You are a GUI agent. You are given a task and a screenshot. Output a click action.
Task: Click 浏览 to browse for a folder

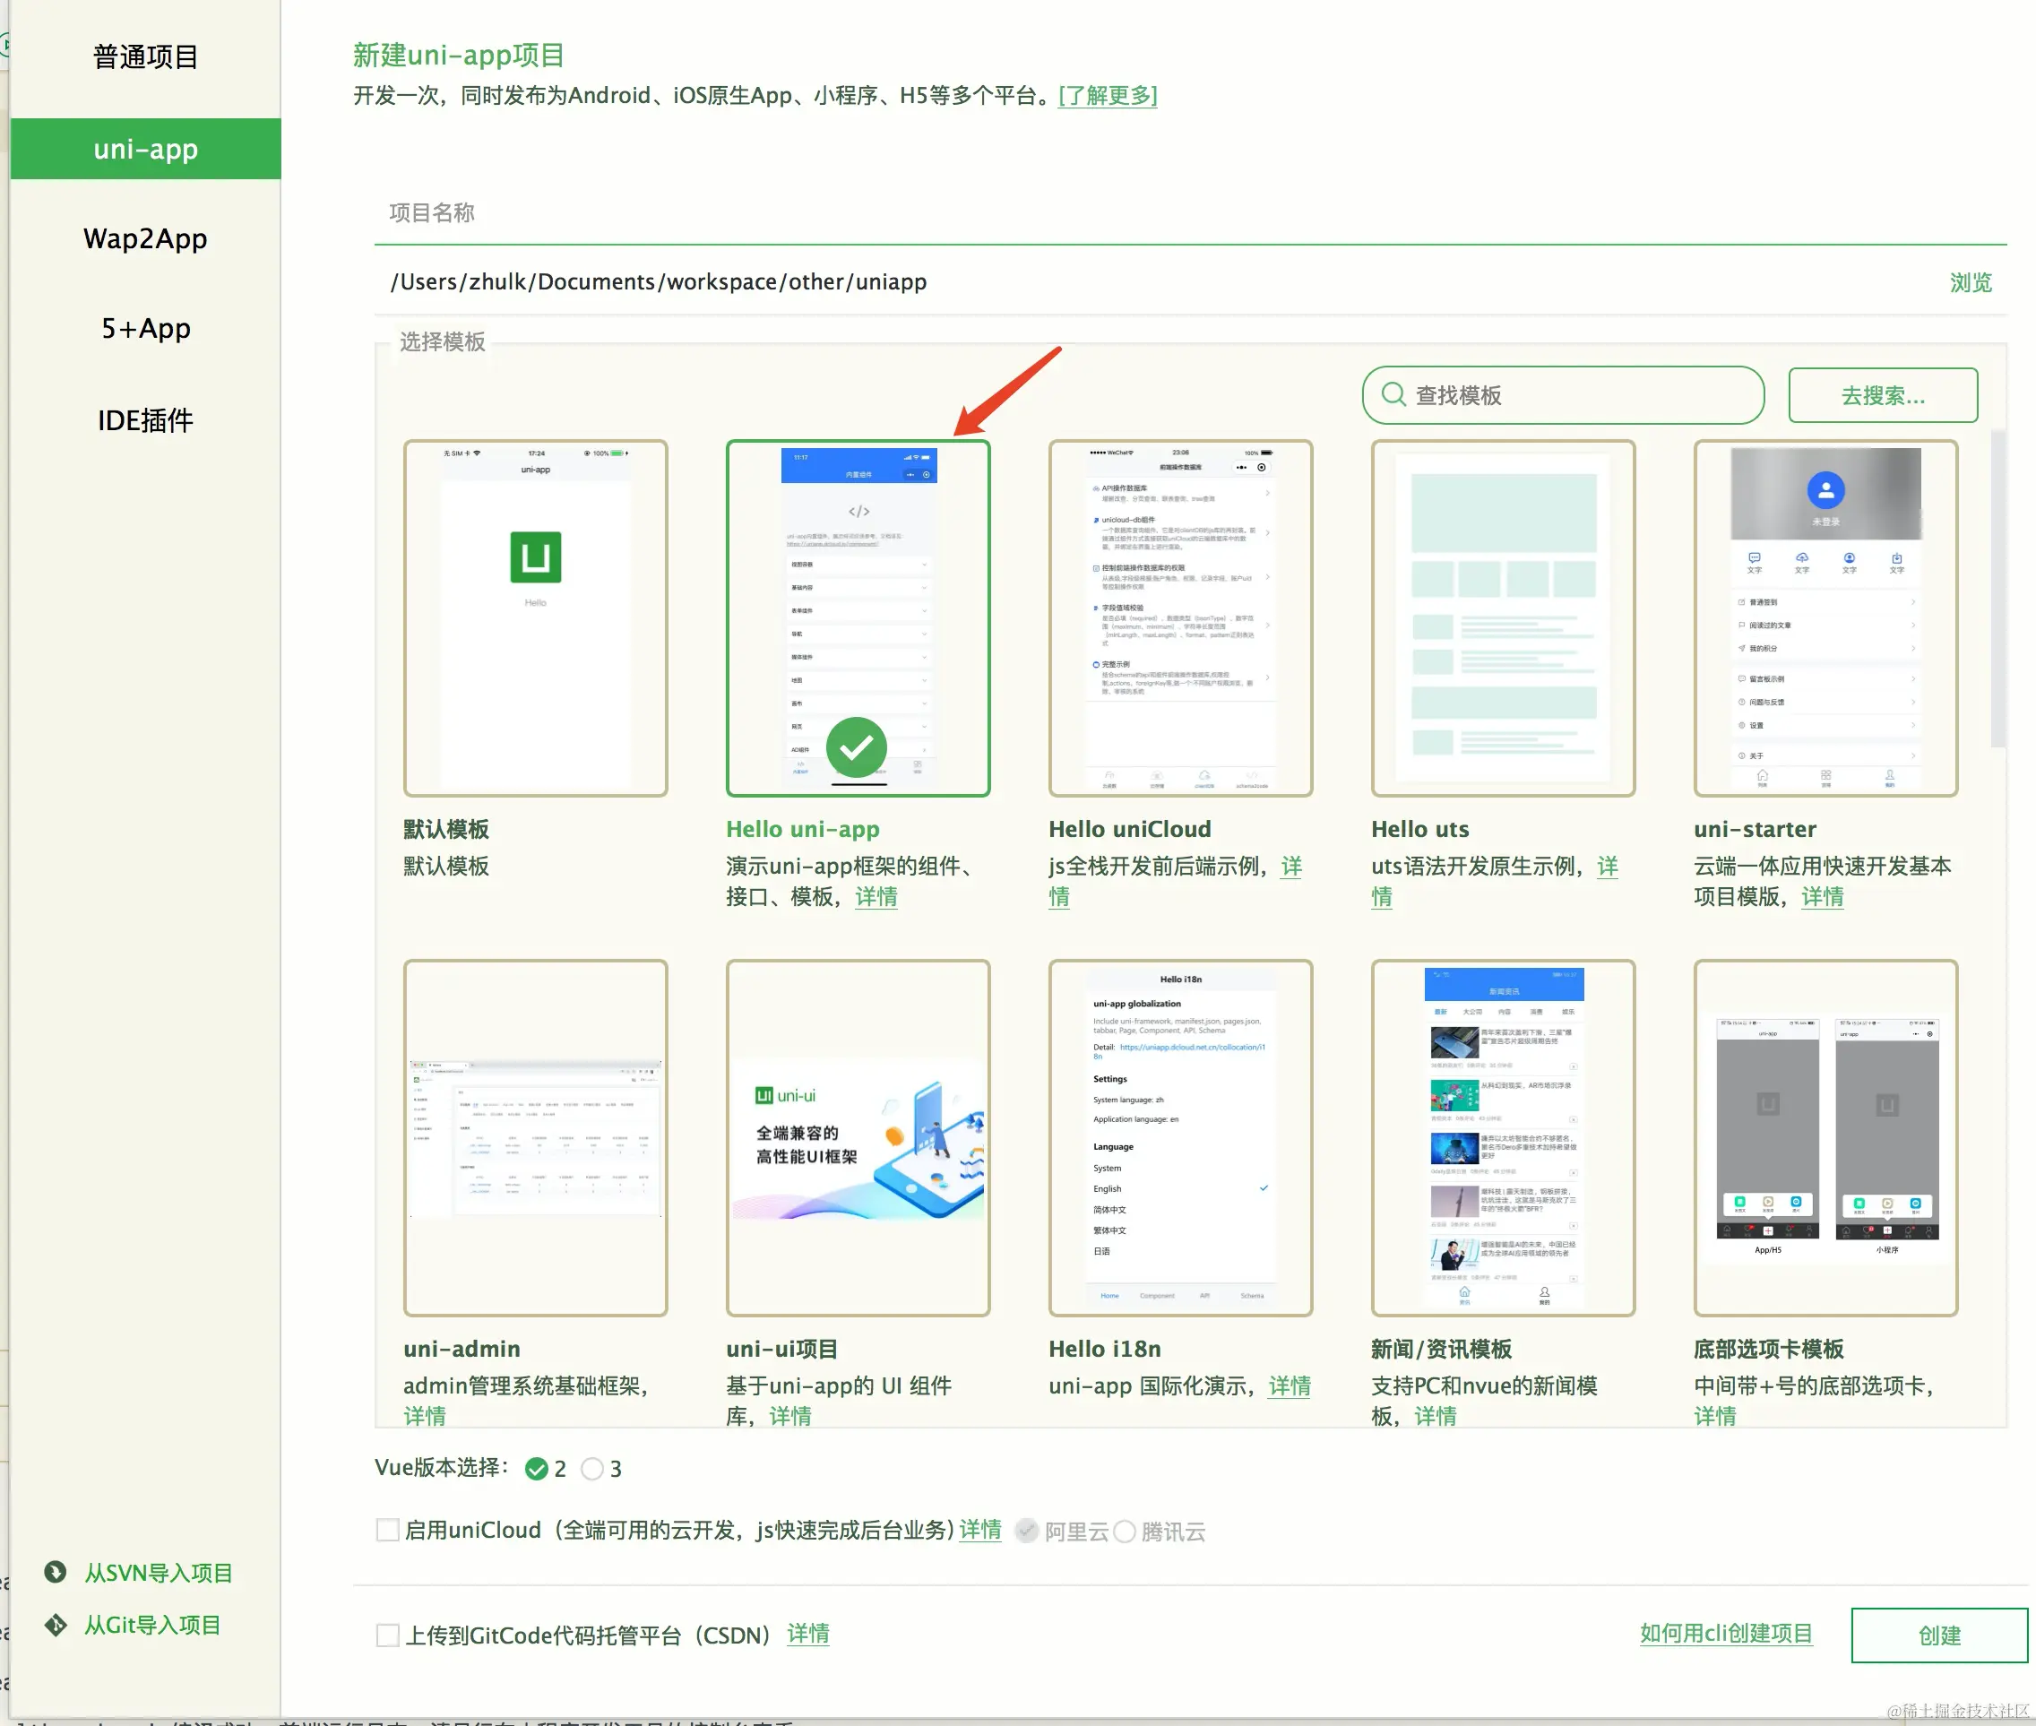click(x=1971, y=283)
